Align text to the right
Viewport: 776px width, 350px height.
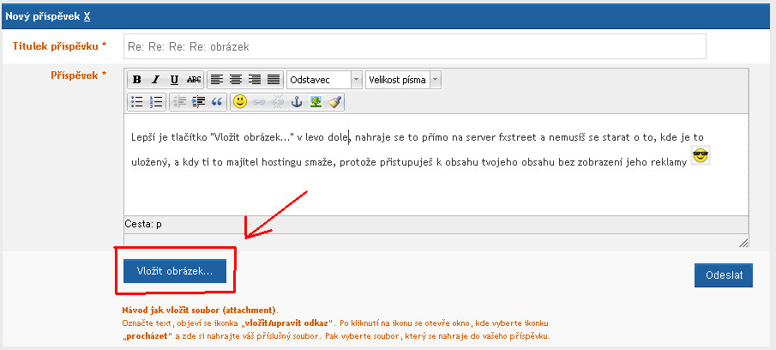tap(255, 80)
